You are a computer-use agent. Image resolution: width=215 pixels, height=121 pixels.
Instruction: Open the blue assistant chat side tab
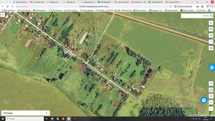click(x=212, y=67)
